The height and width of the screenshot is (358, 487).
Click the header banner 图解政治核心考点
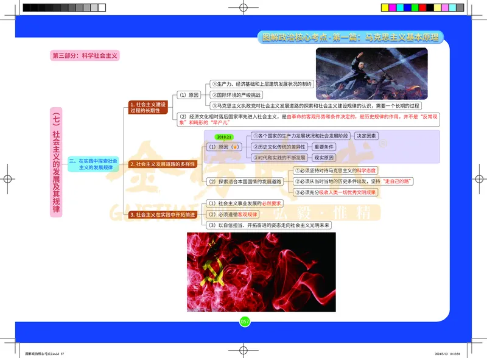coord(350,37)
